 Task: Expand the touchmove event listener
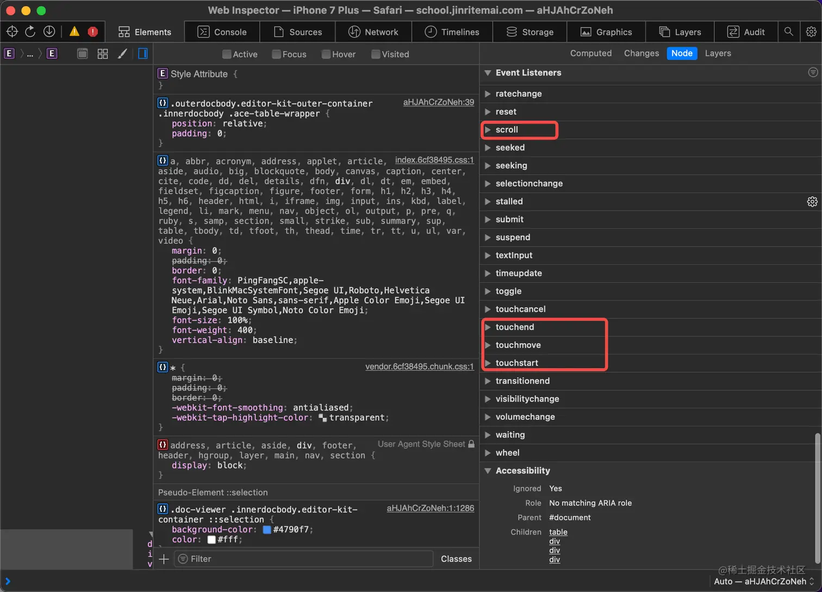coord(488,345)
